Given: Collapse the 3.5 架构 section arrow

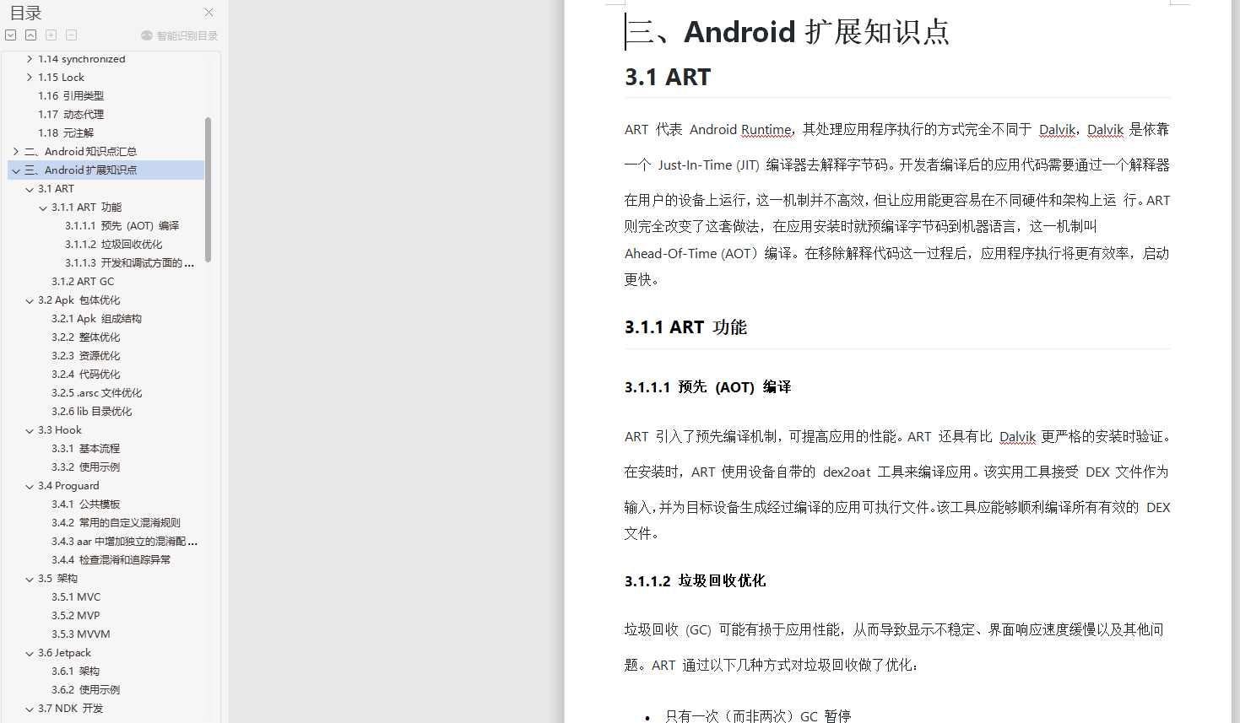Looking at the screenshot, I should click(30, 579).
